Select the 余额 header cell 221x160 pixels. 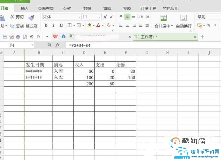coord(126,65)
